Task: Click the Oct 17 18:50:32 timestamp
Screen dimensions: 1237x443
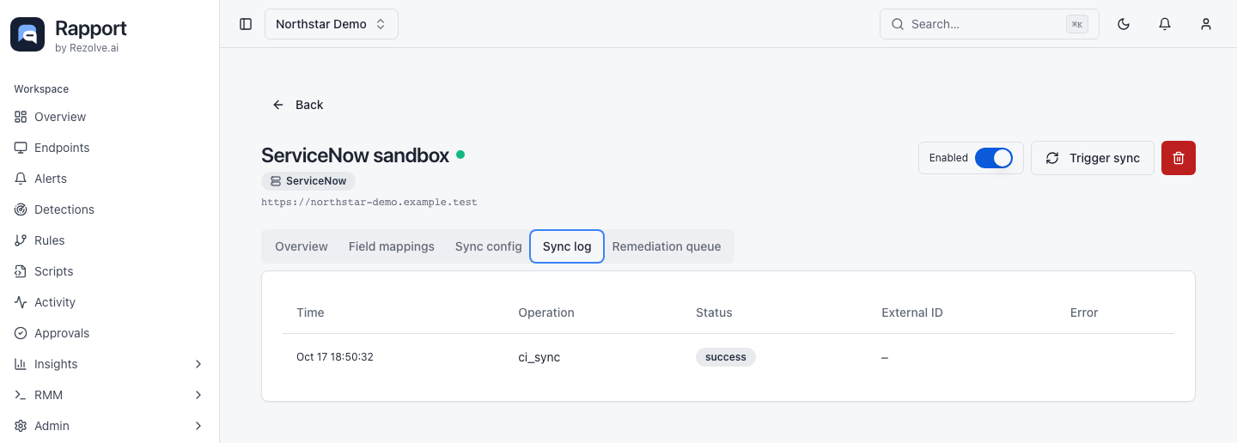Action: click(335, 357)
